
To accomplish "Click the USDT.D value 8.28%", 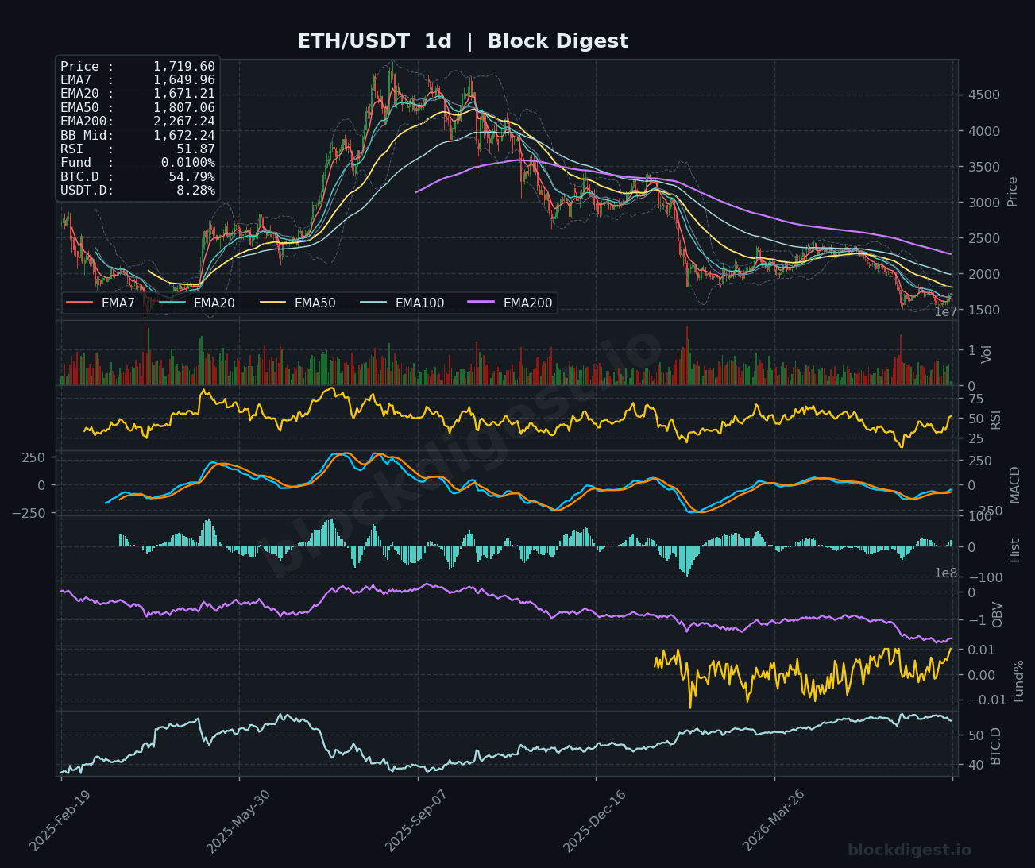I will [195, 191].
